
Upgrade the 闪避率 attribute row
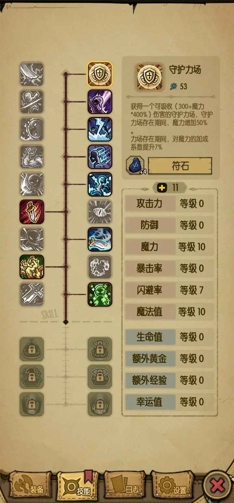(x=169, y=290)
